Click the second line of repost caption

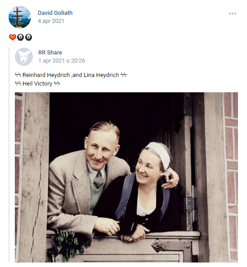click(x=37, y=83)
